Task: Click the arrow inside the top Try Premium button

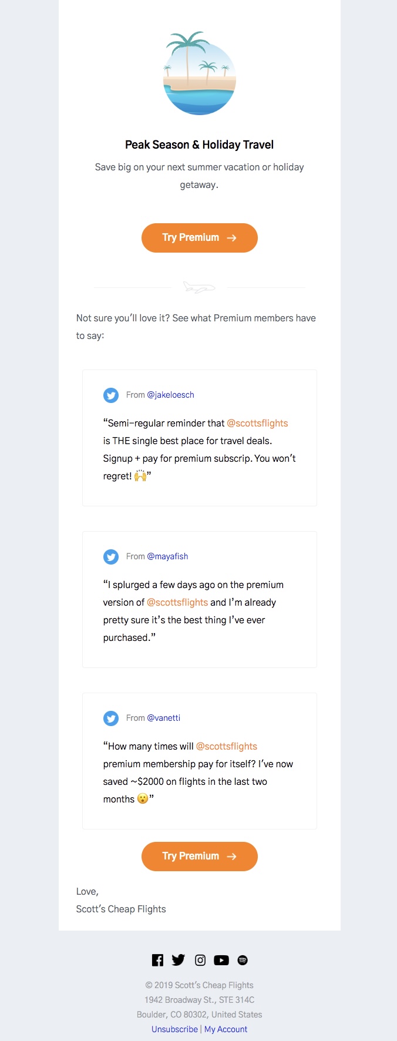Action: pos(233,238)
